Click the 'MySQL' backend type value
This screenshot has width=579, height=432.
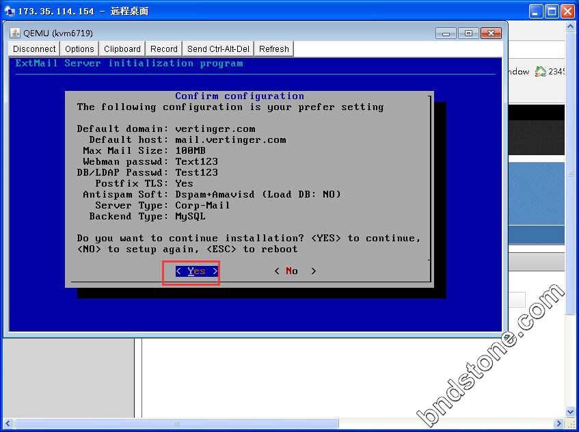[190, 217]
